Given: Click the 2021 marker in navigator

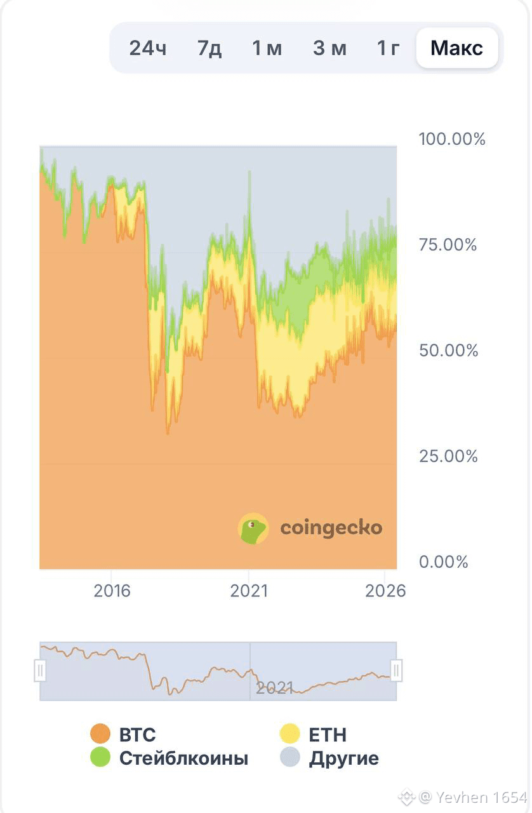Looking at the screenshot, I should coord(274,687).
